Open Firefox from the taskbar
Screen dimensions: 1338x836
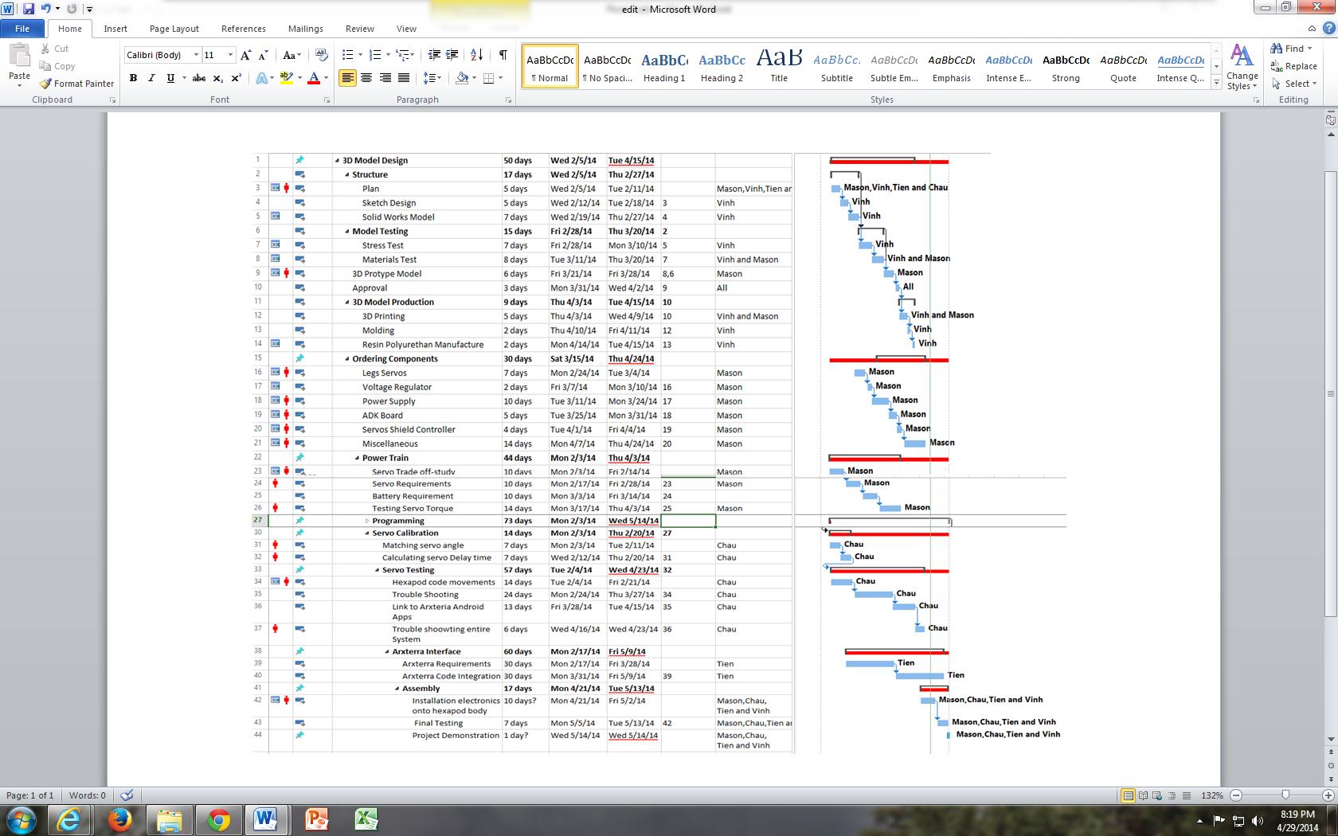[119, 819]
